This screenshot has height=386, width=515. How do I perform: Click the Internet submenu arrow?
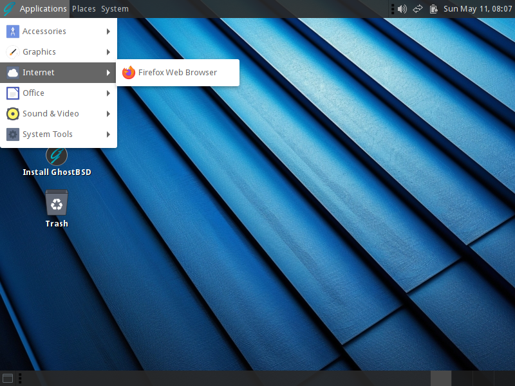(108, 73)
